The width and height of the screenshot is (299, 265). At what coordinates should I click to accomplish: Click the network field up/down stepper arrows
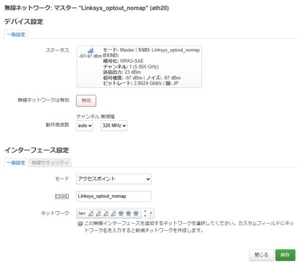145,213
